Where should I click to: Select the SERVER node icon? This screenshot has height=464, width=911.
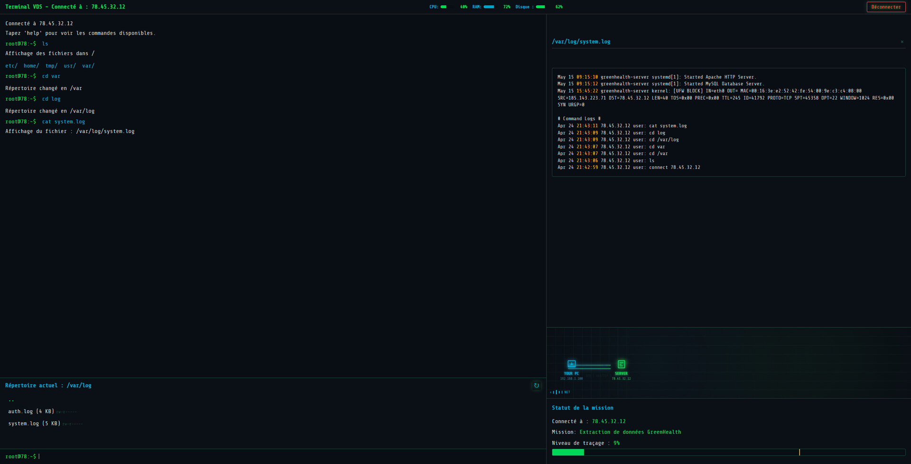621,364
